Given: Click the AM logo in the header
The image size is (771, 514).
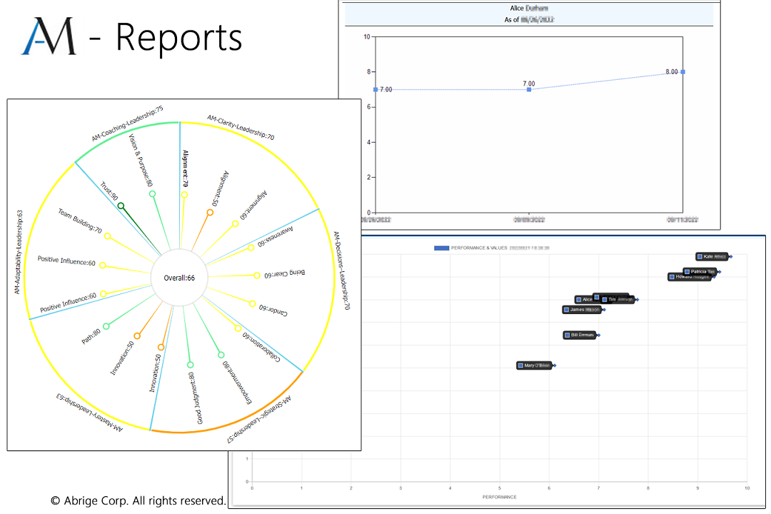Looking at the screenshot, I should pyautogui.click(x=49, y=36).
